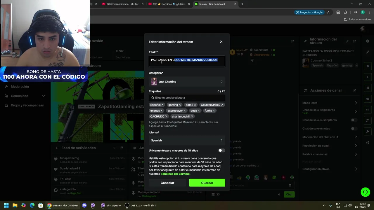The image size is (374, 210).
Task: Click the info icon in right sidebar
Action: tap(368, 41)
